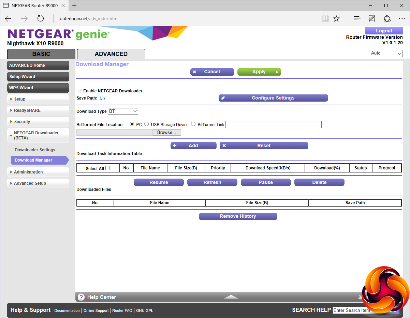Open the browser more options ellipsis
Screen dimensions: 410x318
pos(402,18)
